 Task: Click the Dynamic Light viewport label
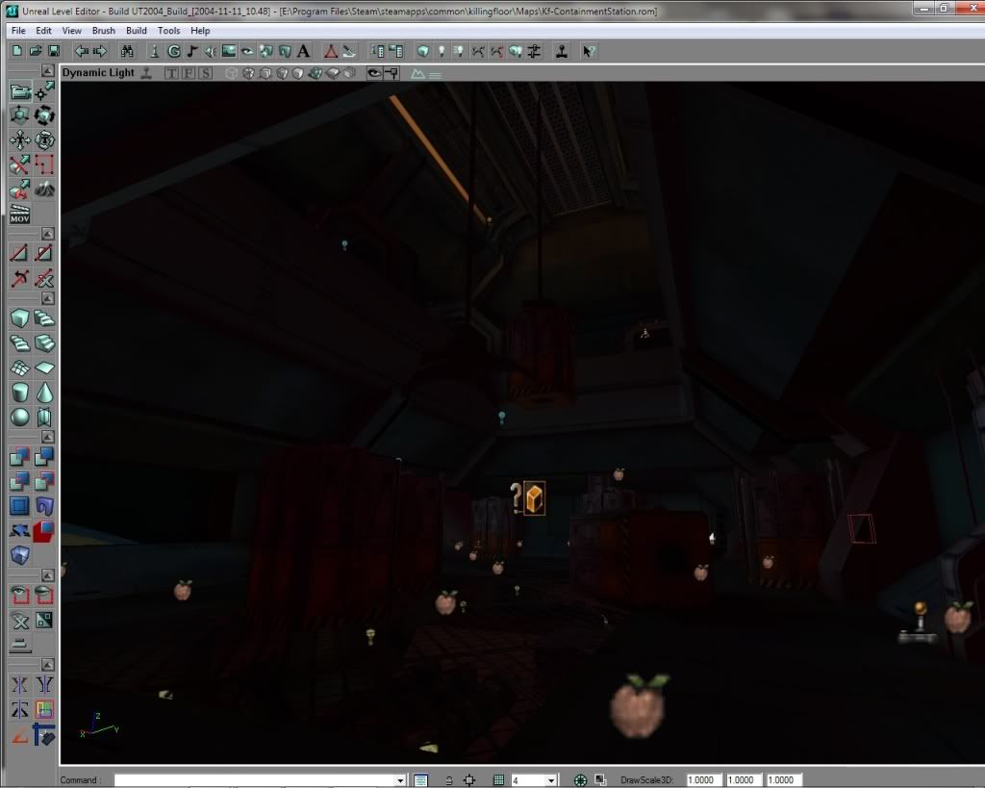pos(98,73)
